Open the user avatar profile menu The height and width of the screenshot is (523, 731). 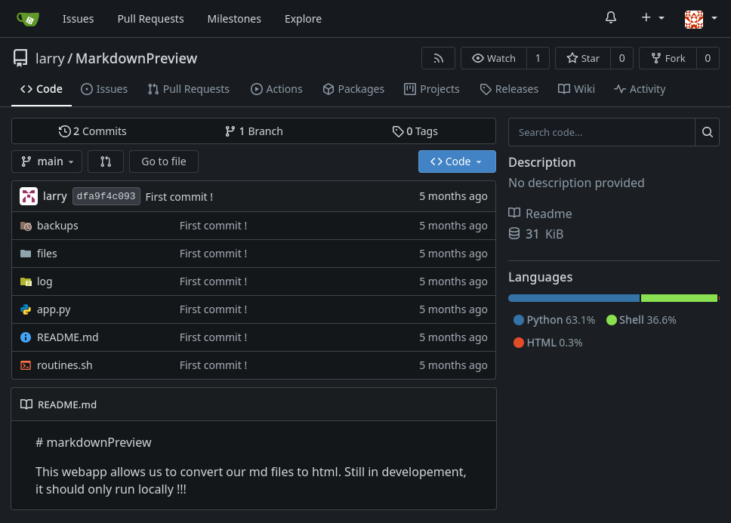tap(701, 19)
